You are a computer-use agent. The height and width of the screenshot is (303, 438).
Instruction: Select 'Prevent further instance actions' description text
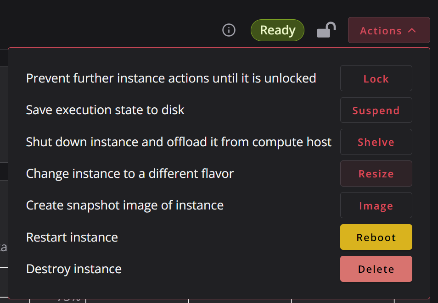click(x=171, y=78)
